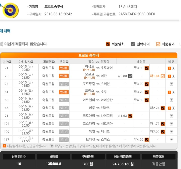Click the 대회명 column header
The image size is (181, 169).
(49, 62)
